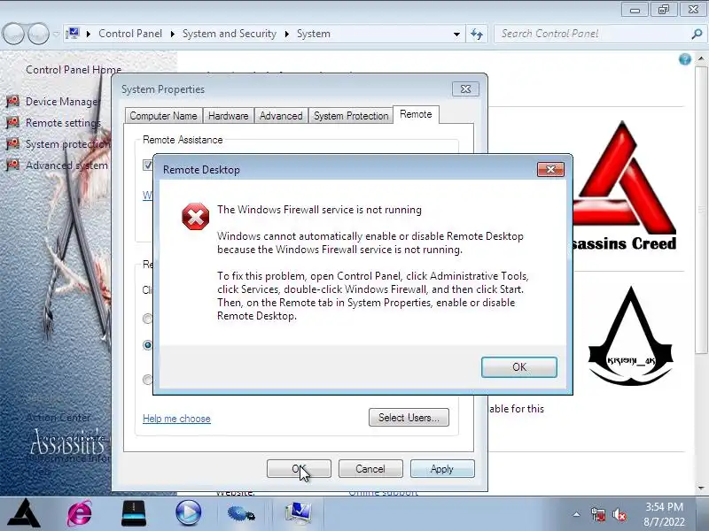
Task: Open Control Panel Home link
Action: (x=74, y=70)
